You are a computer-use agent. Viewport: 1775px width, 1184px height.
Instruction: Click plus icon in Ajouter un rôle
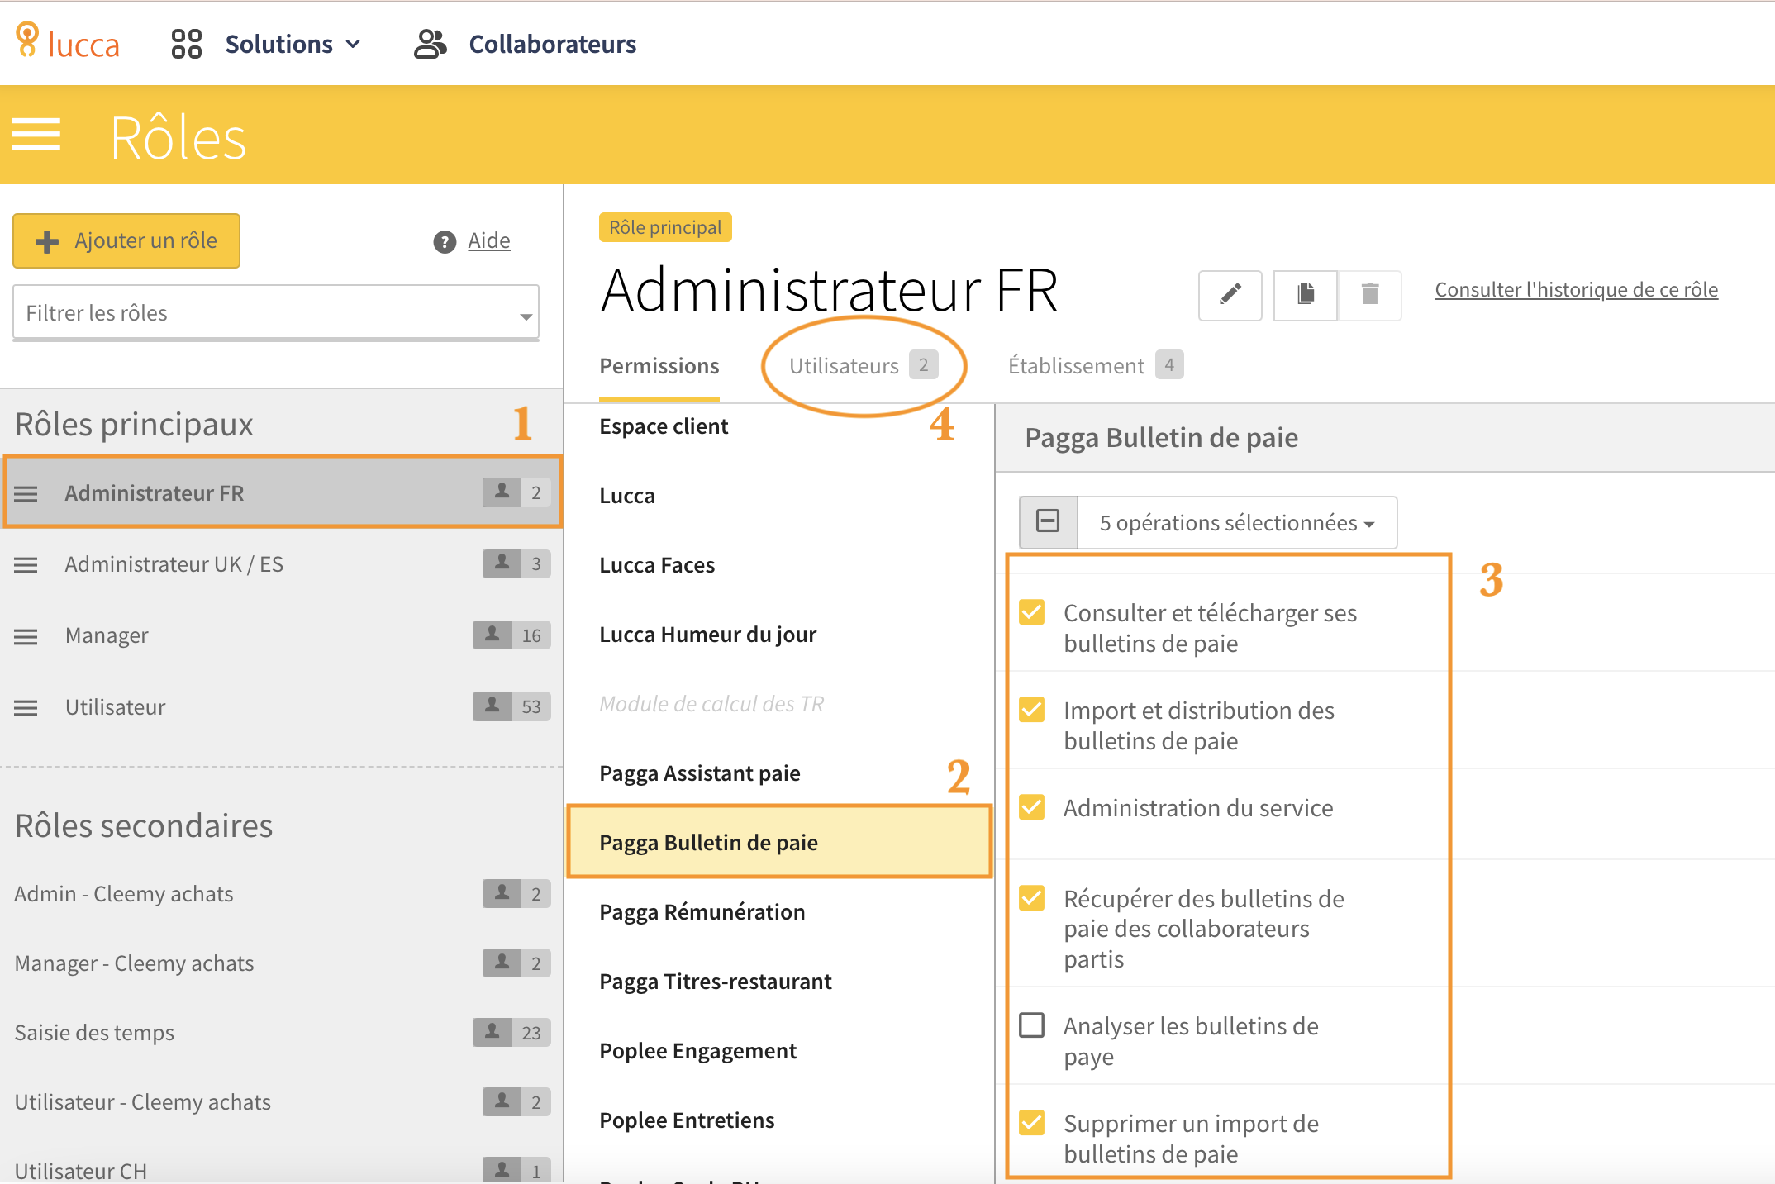(x=47, y=241)
